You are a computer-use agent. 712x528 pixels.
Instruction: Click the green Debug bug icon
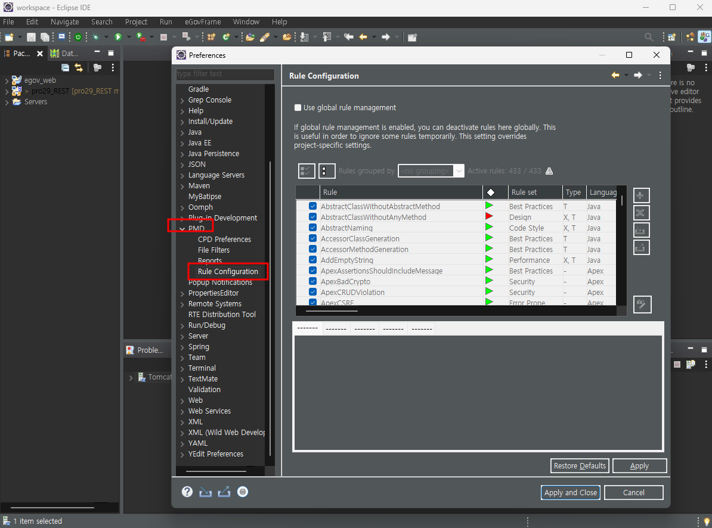click(95, 37)
